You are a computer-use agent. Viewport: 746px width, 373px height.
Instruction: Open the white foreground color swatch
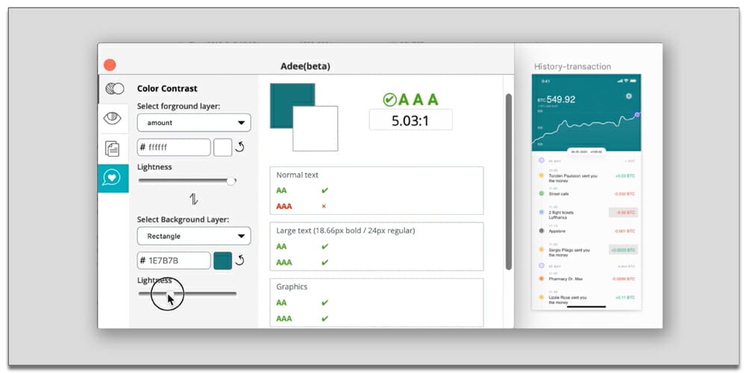pyautogui.click(x=222, y=148)
